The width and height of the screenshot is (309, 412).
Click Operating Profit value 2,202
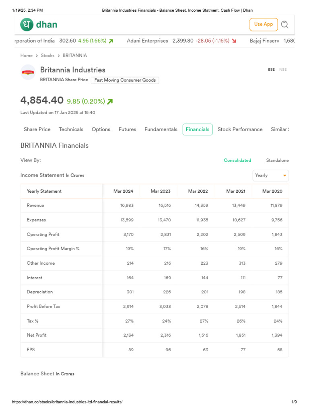[x=202, y=235]
